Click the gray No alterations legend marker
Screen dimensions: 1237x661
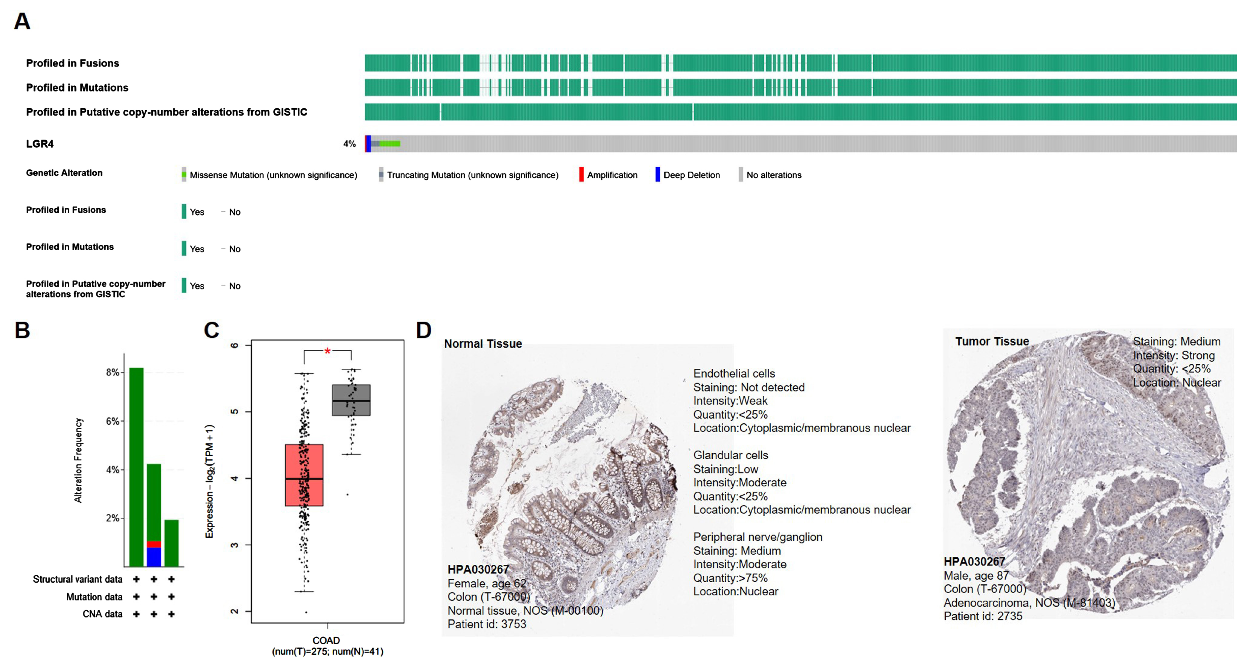coord(740,175)
